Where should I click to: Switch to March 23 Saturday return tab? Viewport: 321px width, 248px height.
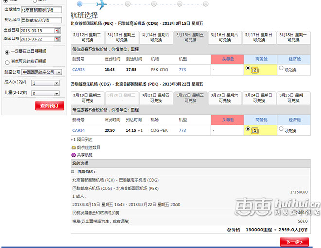click(x=225, y=98)
